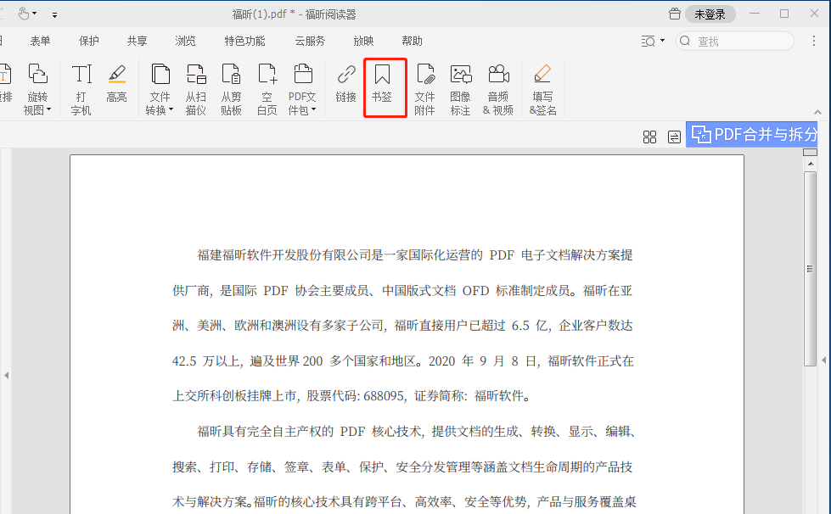831x514 pixels.
Task: Click the 未登录 login button
Action: point(710,14)
